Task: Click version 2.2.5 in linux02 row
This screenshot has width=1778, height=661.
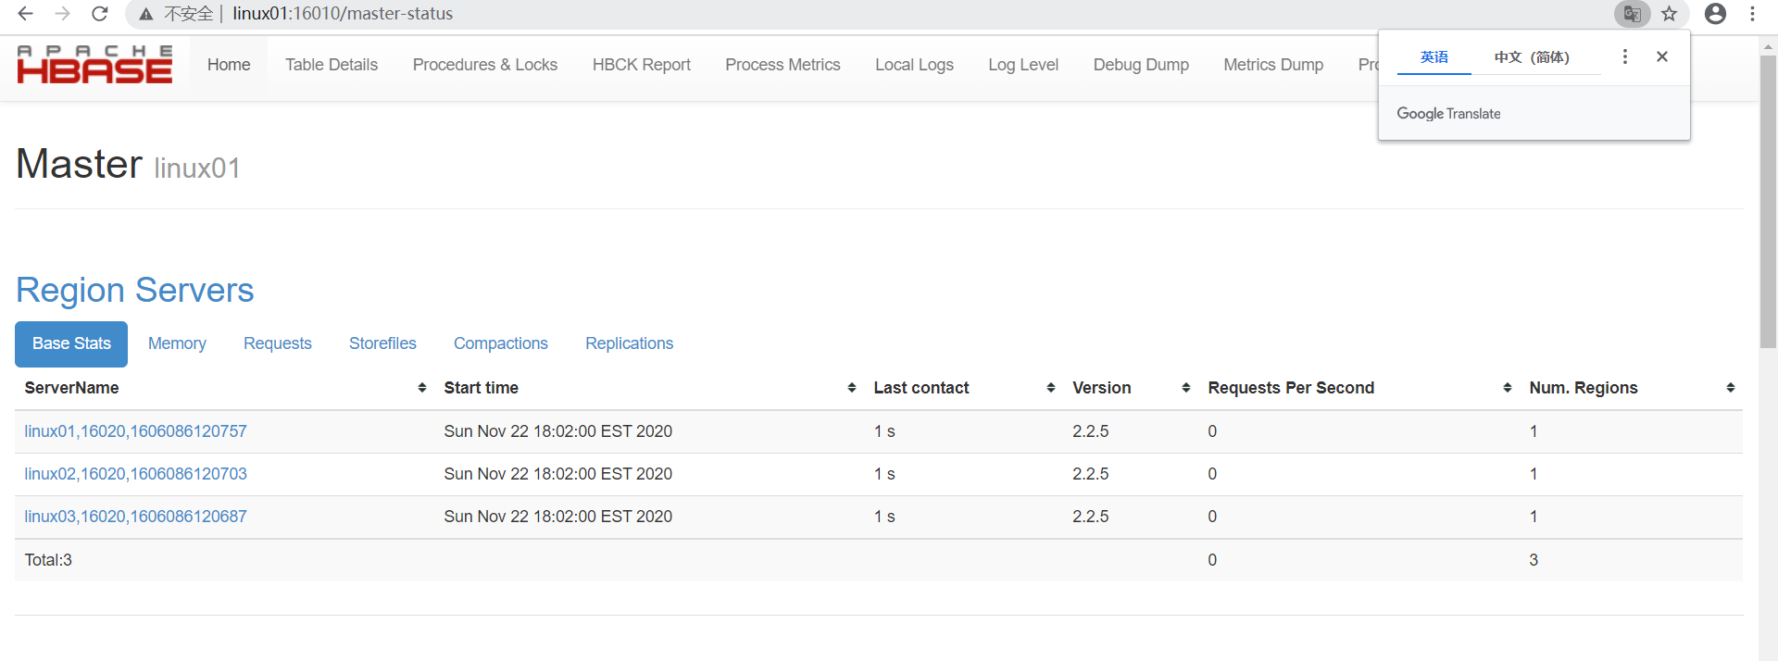Action: 1091,474
